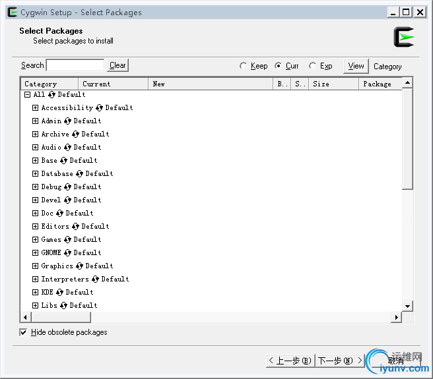This screenshot has height=379, width=433.
Task: Collapse the All category tree
Action: 27,95
